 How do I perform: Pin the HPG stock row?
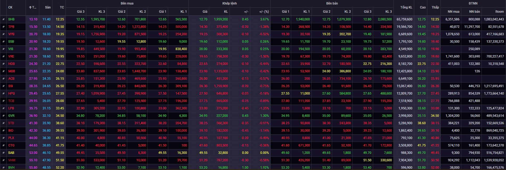click(3, 93)
